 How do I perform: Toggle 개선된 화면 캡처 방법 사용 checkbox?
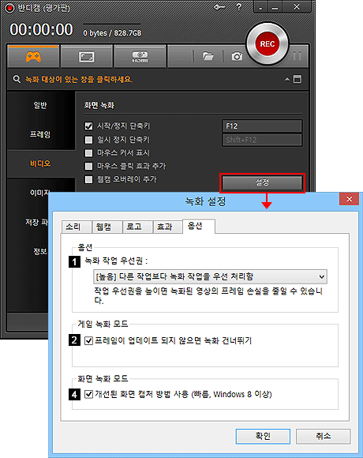(x=88, y=394)
